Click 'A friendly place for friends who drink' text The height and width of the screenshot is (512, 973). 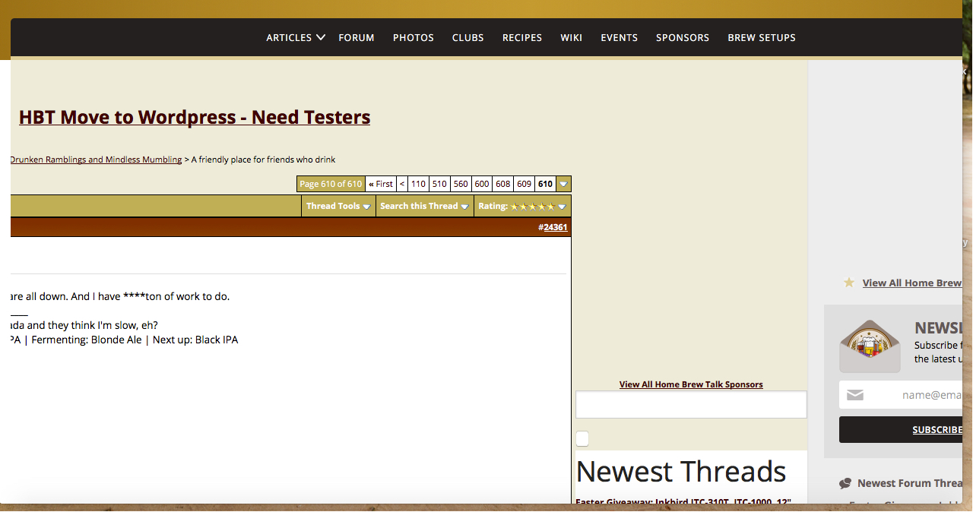[x=263, y=160]
